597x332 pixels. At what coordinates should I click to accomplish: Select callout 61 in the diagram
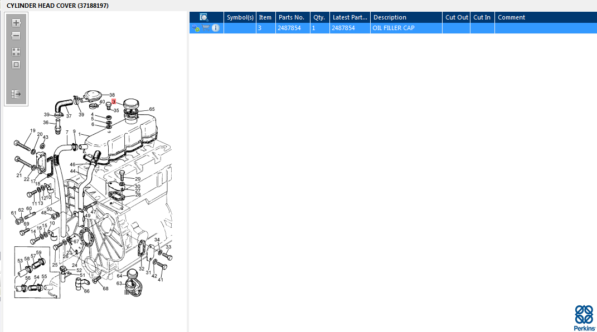tap(14, 213)
